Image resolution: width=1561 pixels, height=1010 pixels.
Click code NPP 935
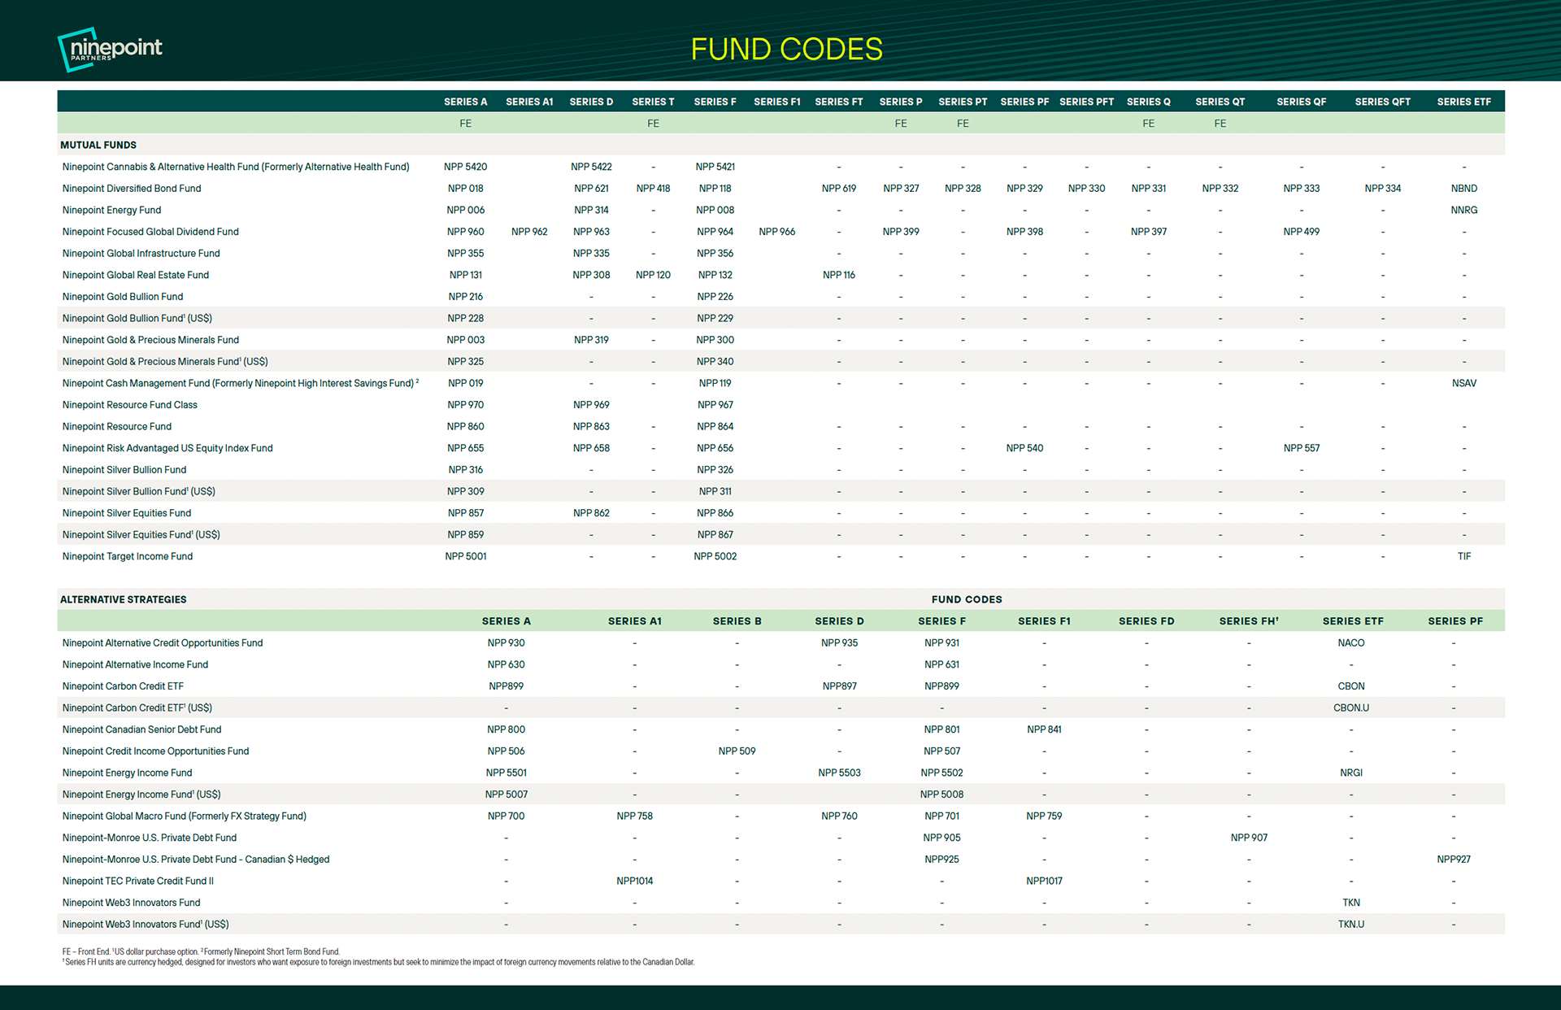coord(839,643)
